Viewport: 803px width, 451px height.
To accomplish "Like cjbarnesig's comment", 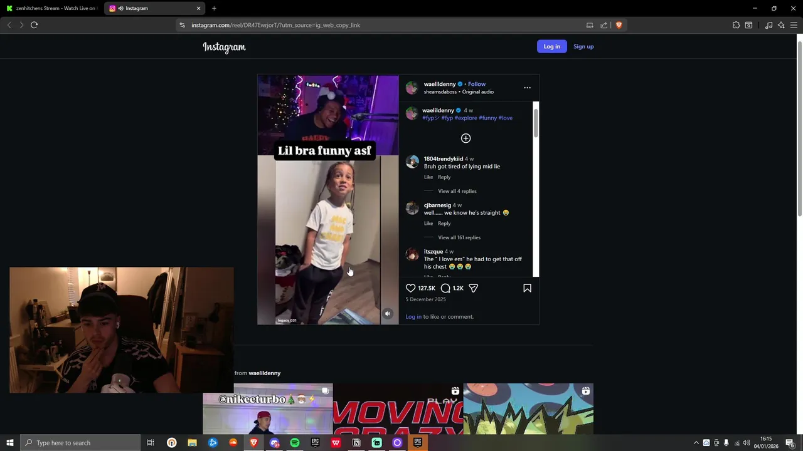I will point(428,223).
